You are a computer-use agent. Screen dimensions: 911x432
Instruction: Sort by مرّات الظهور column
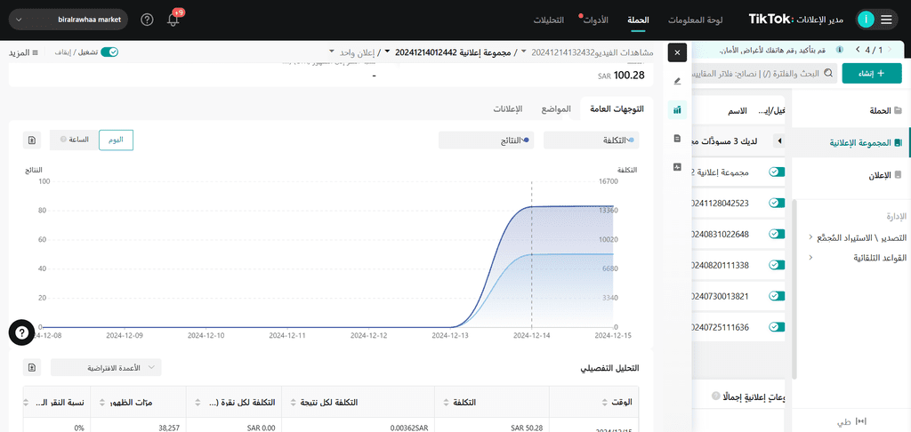[102, 402]
